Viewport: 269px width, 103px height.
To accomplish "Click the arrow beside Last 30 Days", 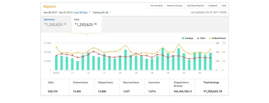I will (89, 12).
